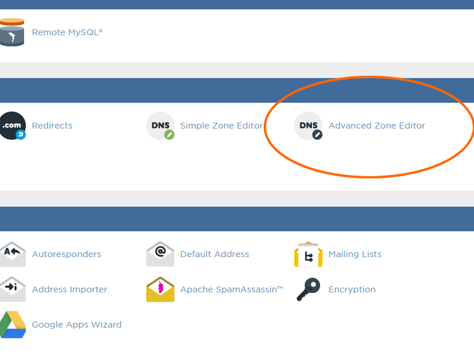Click the Redirects link
Viewport: 474px width, 354px height.
52,126
